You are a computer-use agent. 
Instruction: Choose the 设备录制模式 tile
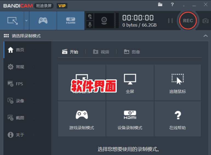tap(130, 119)
